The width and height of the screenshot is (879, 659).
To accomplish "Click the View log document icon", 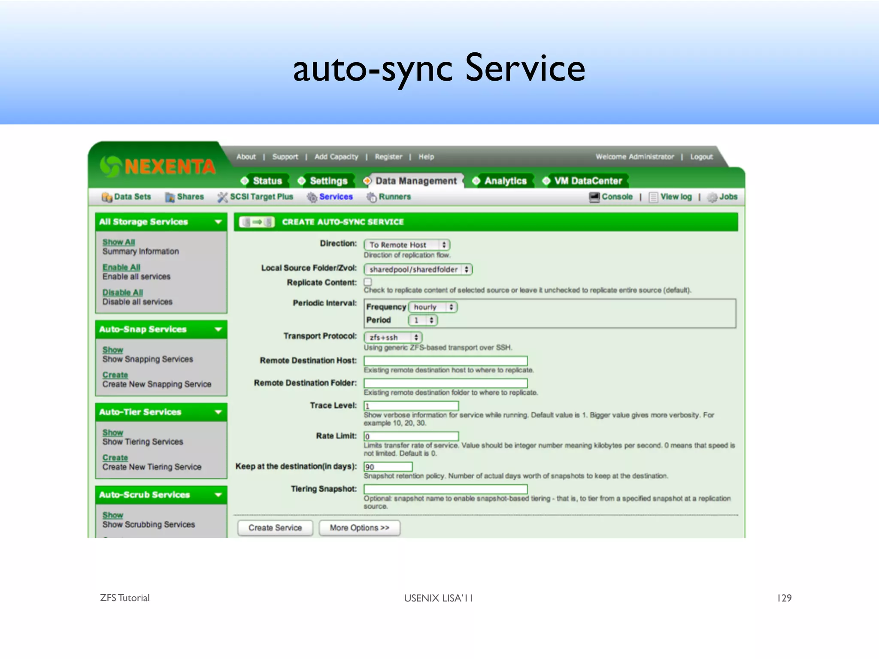I will (653, 197).
